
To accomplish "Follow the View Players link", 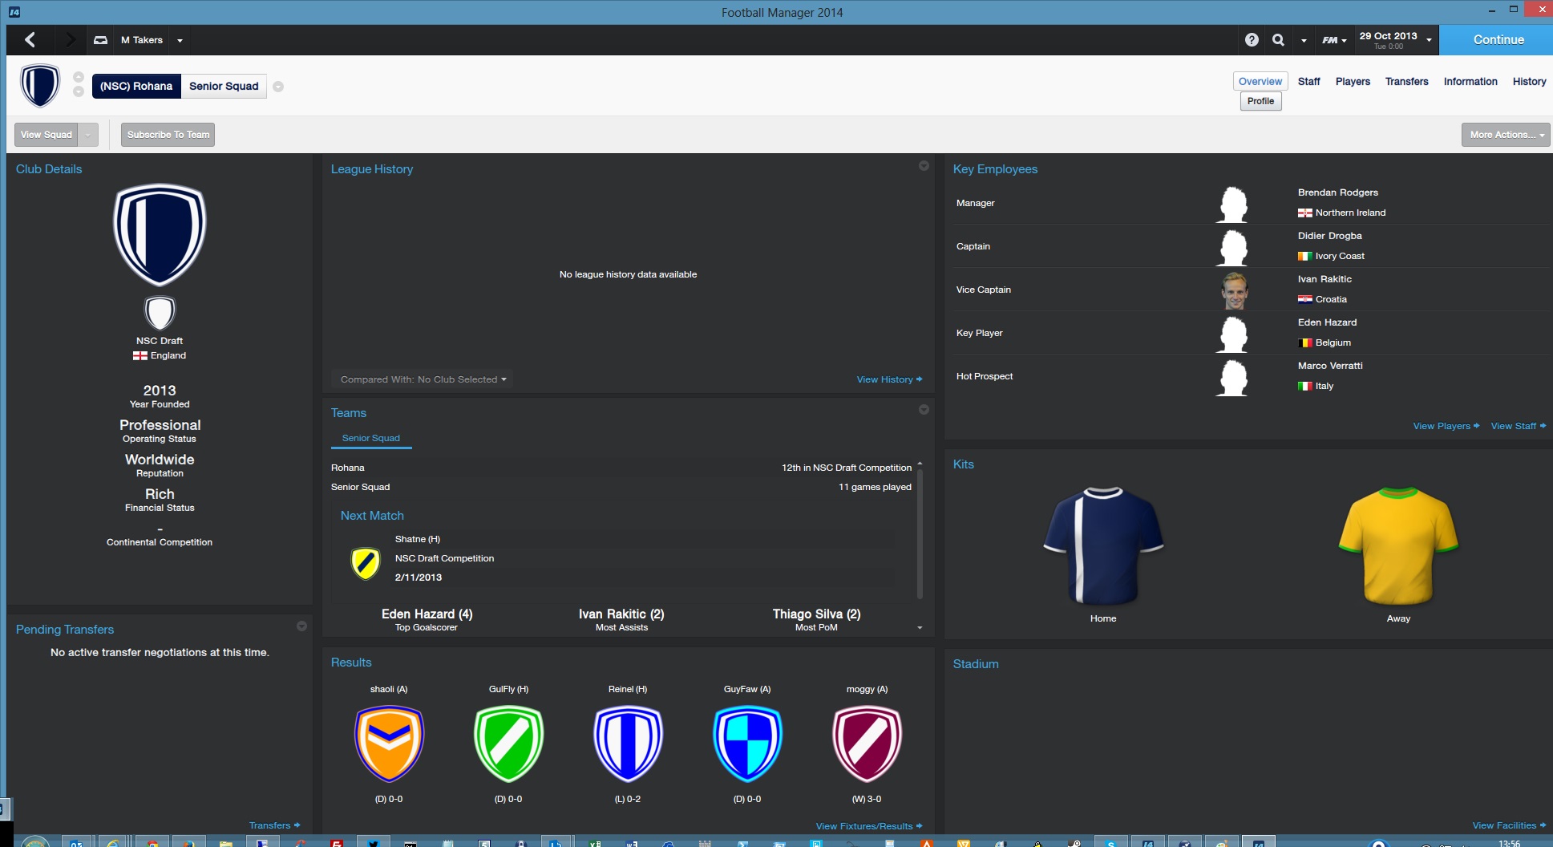I will (1446, 426).
